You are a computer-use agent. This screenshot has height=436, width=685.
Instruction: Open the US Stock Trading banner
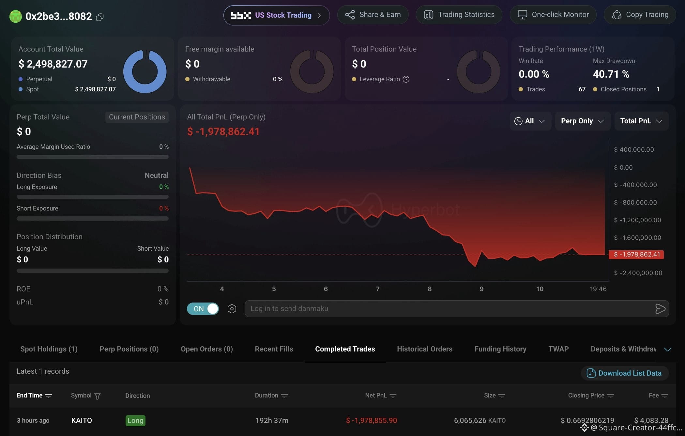276,15
